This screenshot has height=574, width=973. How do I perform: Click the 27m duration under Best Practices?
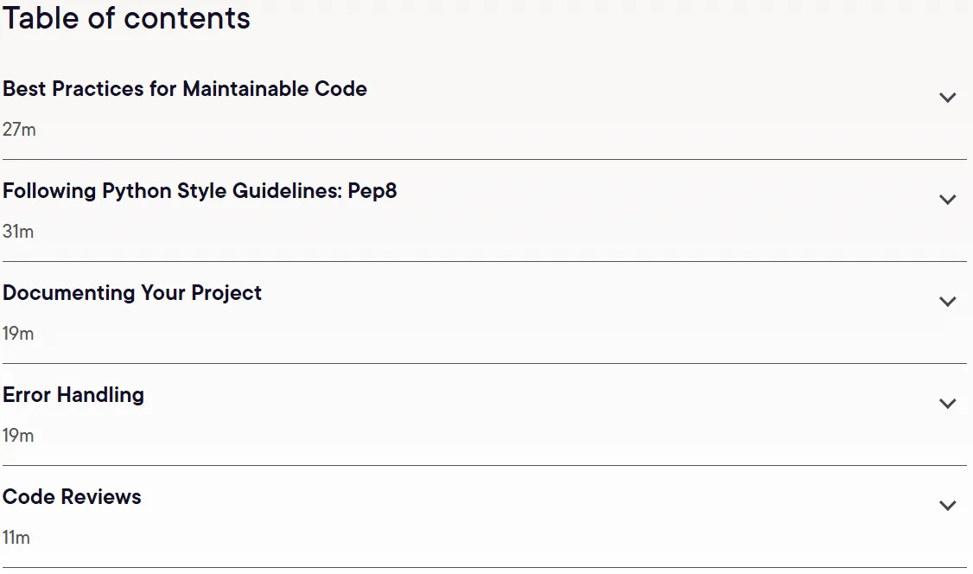click(x=19, y=130)
